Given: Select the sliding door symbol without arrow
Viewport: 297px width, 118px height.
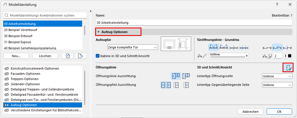Looking at the screenshot, I should (x=267, y=47).
